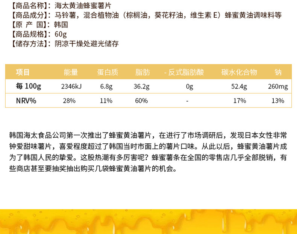Select the protein NRV value 11%
The width and height of the screenshot is (297, 234).
pyautogui.click(x=106, y=100)
